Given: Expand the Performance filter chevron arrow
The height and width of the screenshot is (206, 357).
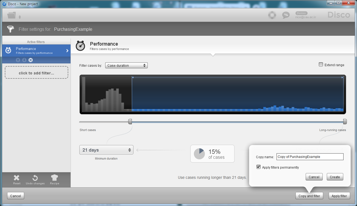Looking at the screenshot, I should tap(67, 51).
